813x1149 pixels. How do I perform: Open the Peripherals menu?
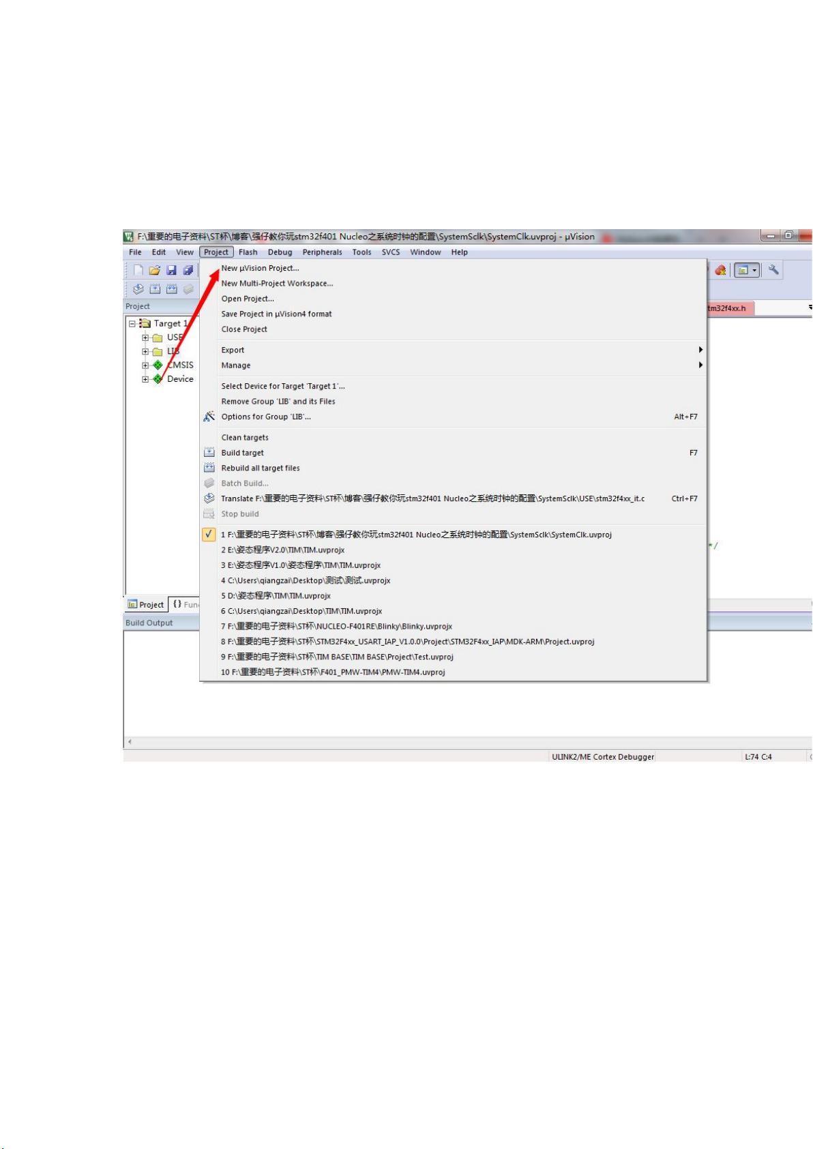(x=323, y=252)
